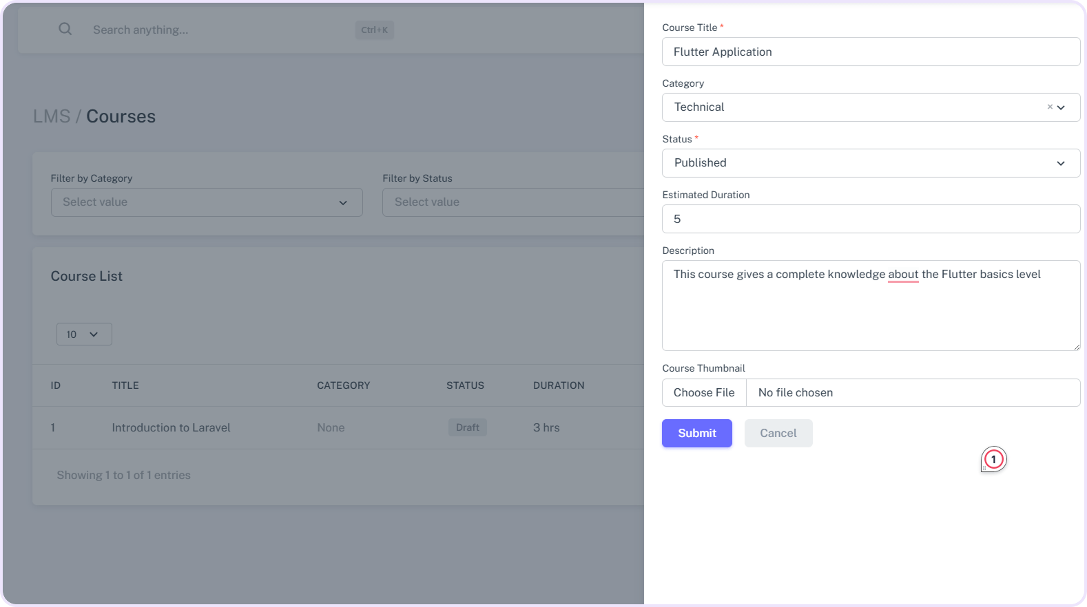Click Choose File for course thumbnail
The width and height of the screenshot is (1087, 607).
704,393
